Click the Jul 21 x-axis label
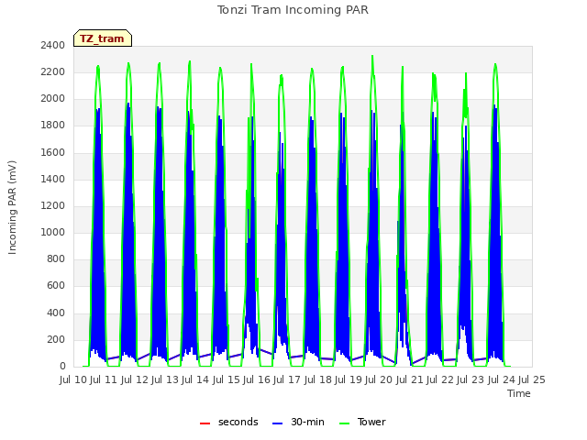The width and height of the screenshot is (587, 440). point(410,380)
